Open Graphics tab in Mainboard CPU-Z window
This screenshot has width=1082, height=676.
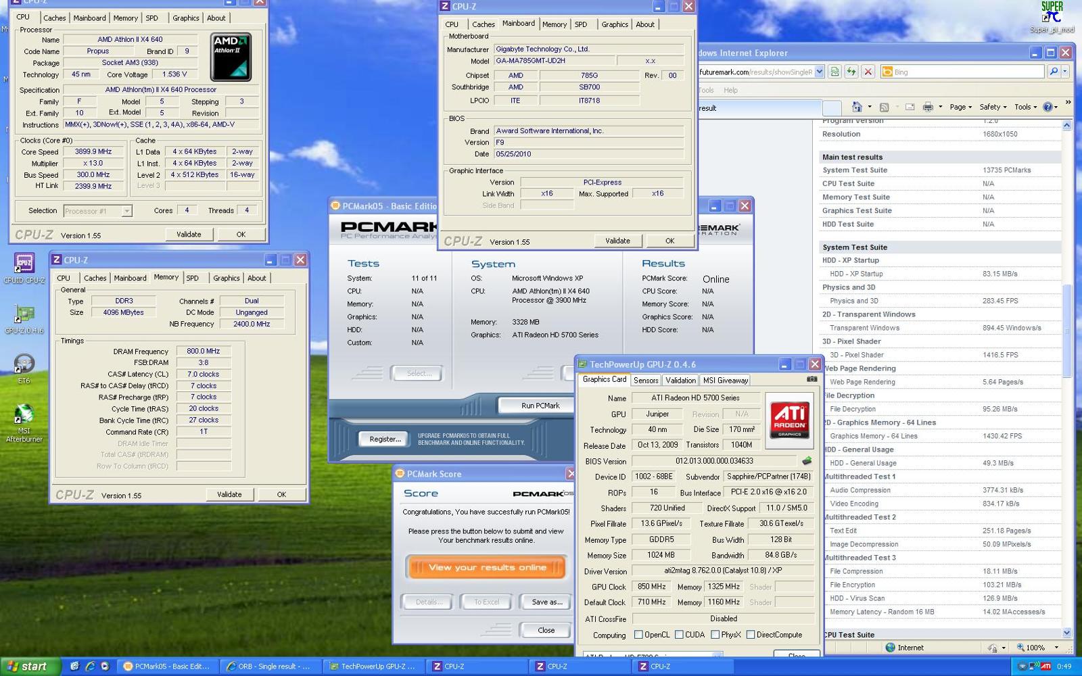click(615, 24)
